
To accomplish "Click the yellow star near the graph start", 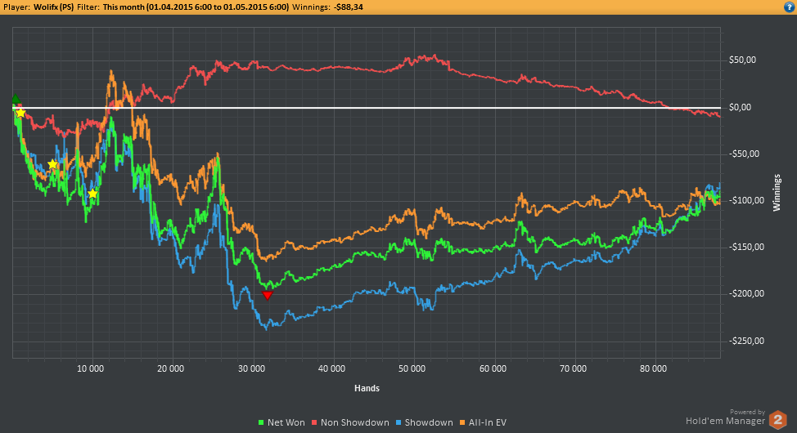I will tap(20, 113).
